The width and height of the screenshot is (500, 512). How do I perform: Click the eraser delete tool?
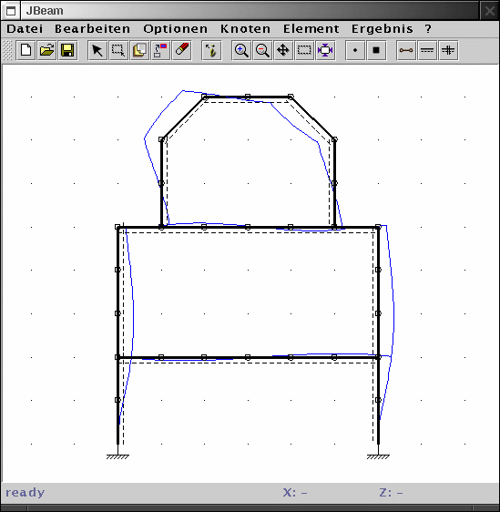(x=182, y=51)
